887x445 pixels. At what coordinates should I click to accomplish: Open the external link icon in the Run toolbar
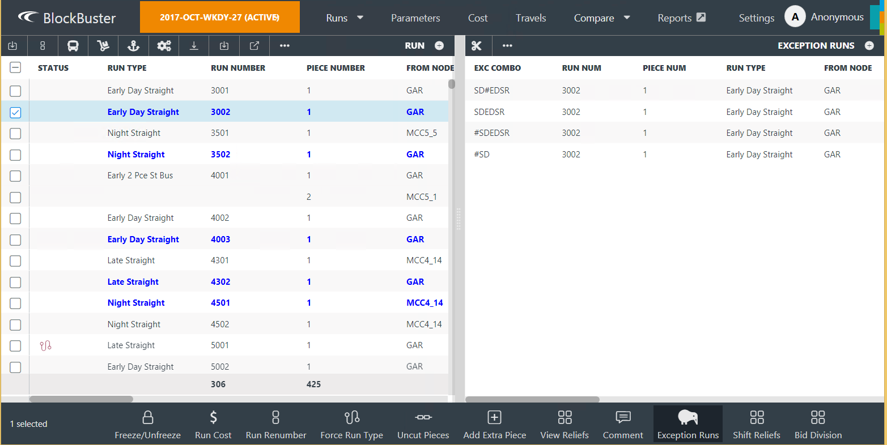tap(254, 46)
